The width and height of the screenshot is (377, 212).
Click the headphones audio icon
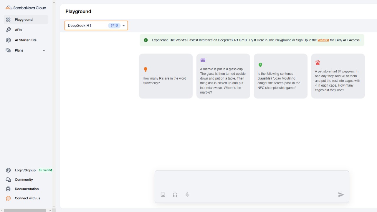[175, 195]
